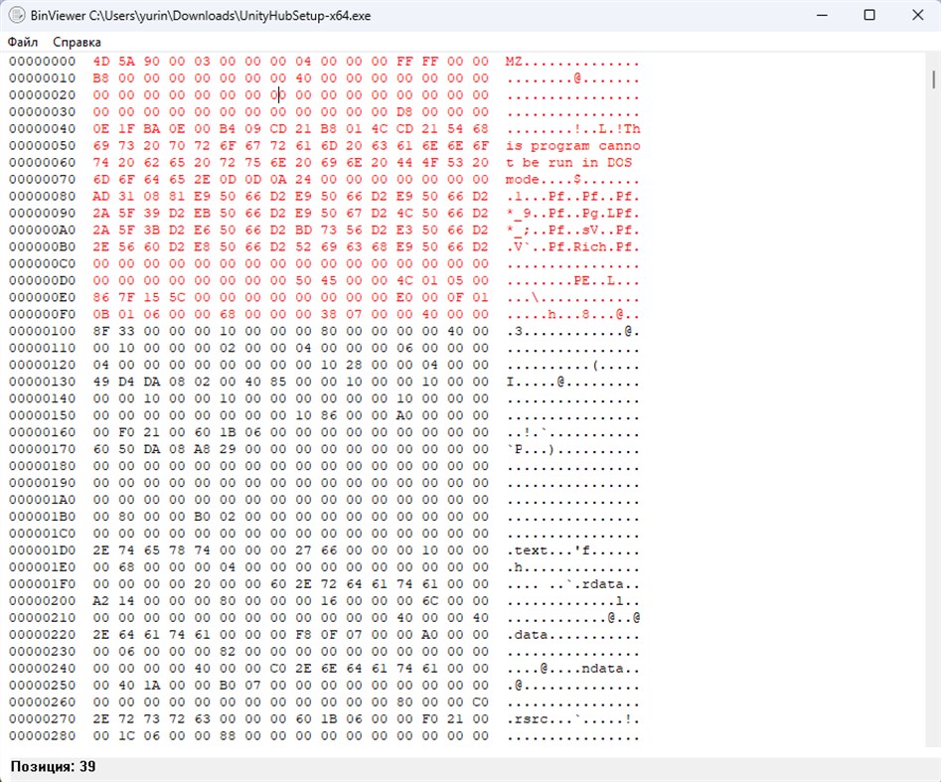Screen dimensions: 941x782
Task: Click byte A2 in row 00000200
Action: (101, 601)
